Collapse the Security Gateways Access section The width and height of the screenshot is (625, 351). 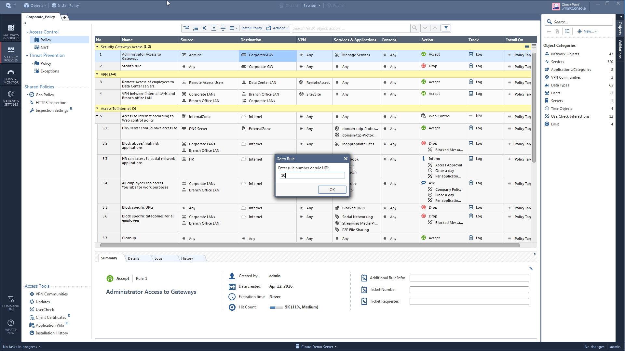pyautogui.click(x=97, y=47)
